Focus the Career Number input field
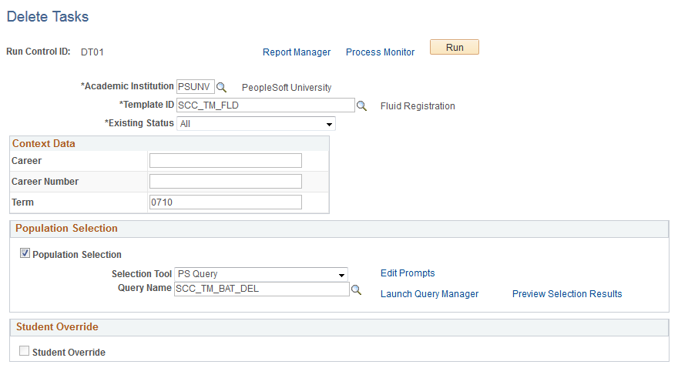688x368 pixels. pos(226,182)
